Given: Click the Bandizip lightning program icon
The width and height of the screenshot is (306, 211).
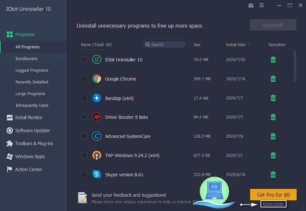Looking at the screenshot, I should point(96,98).
